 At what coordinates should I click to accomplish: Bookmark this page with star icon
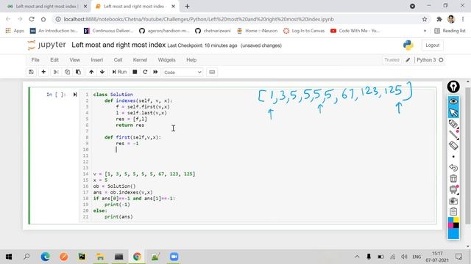click(x=425, y=19)
